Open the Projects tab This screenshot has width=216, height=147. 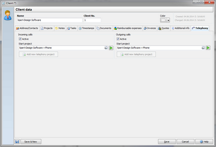click(x=47, y=28)
